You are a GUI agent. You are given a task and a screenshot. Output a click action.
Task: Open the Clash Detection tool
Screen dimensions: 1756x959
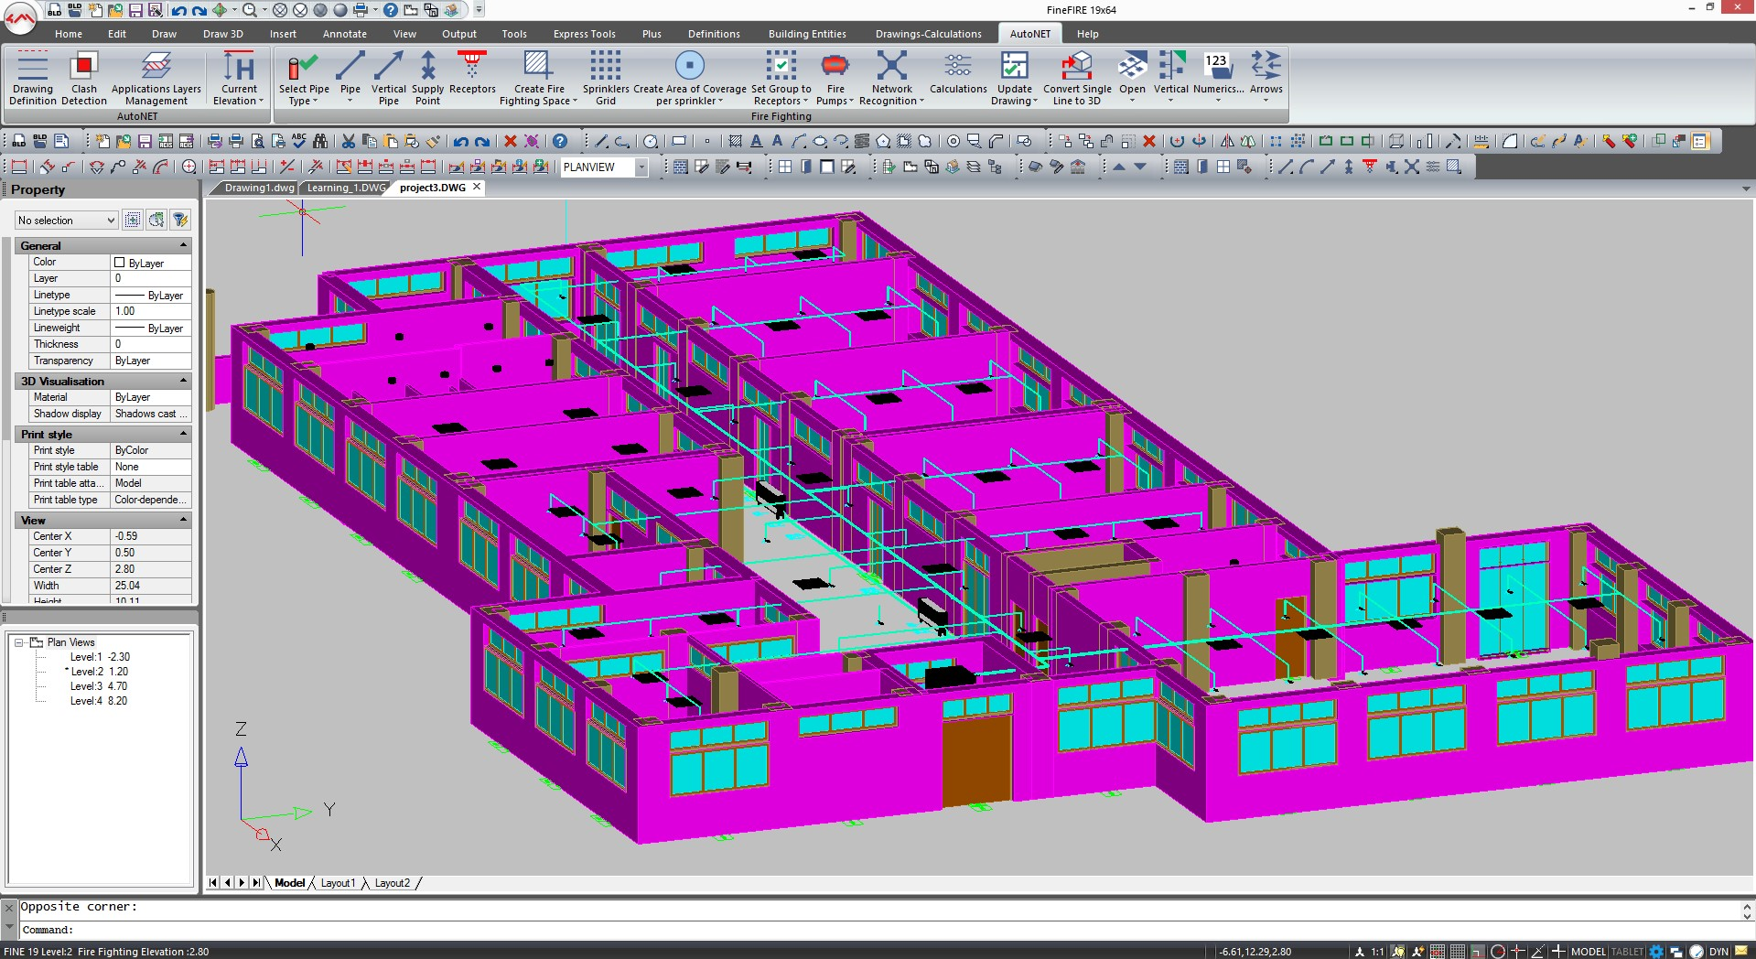[84, 78]
